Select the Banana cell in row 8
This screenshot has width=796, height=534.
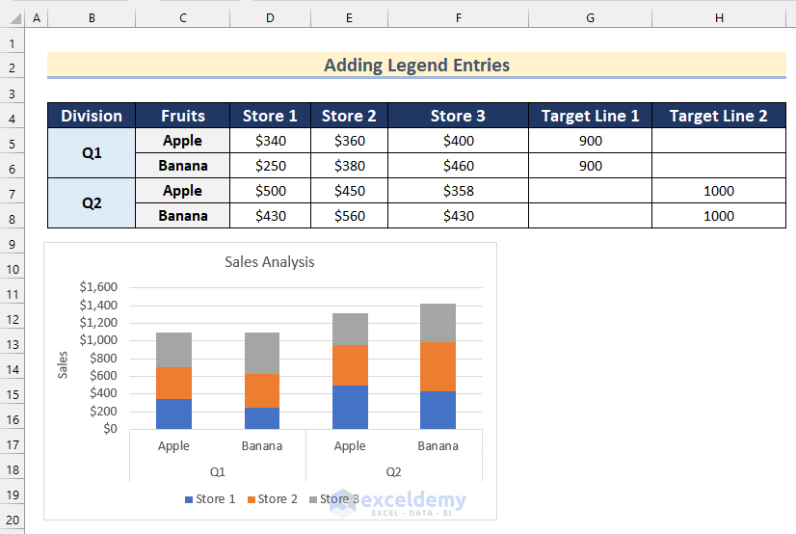(x=183, y=216)
